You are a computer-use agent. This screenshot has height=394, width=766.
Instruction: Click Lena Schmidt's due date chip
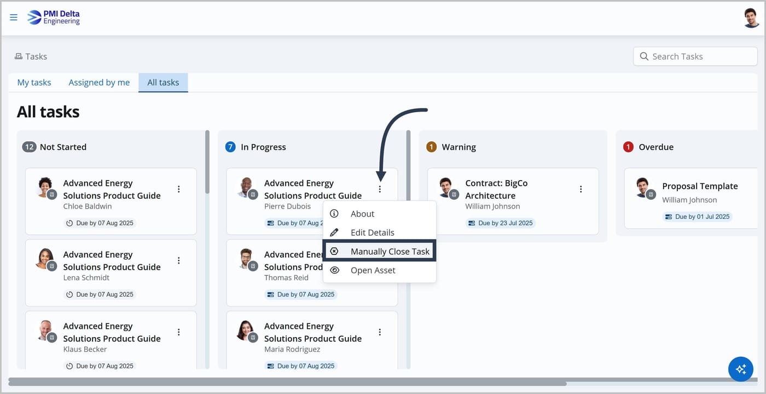coord(99,294)
